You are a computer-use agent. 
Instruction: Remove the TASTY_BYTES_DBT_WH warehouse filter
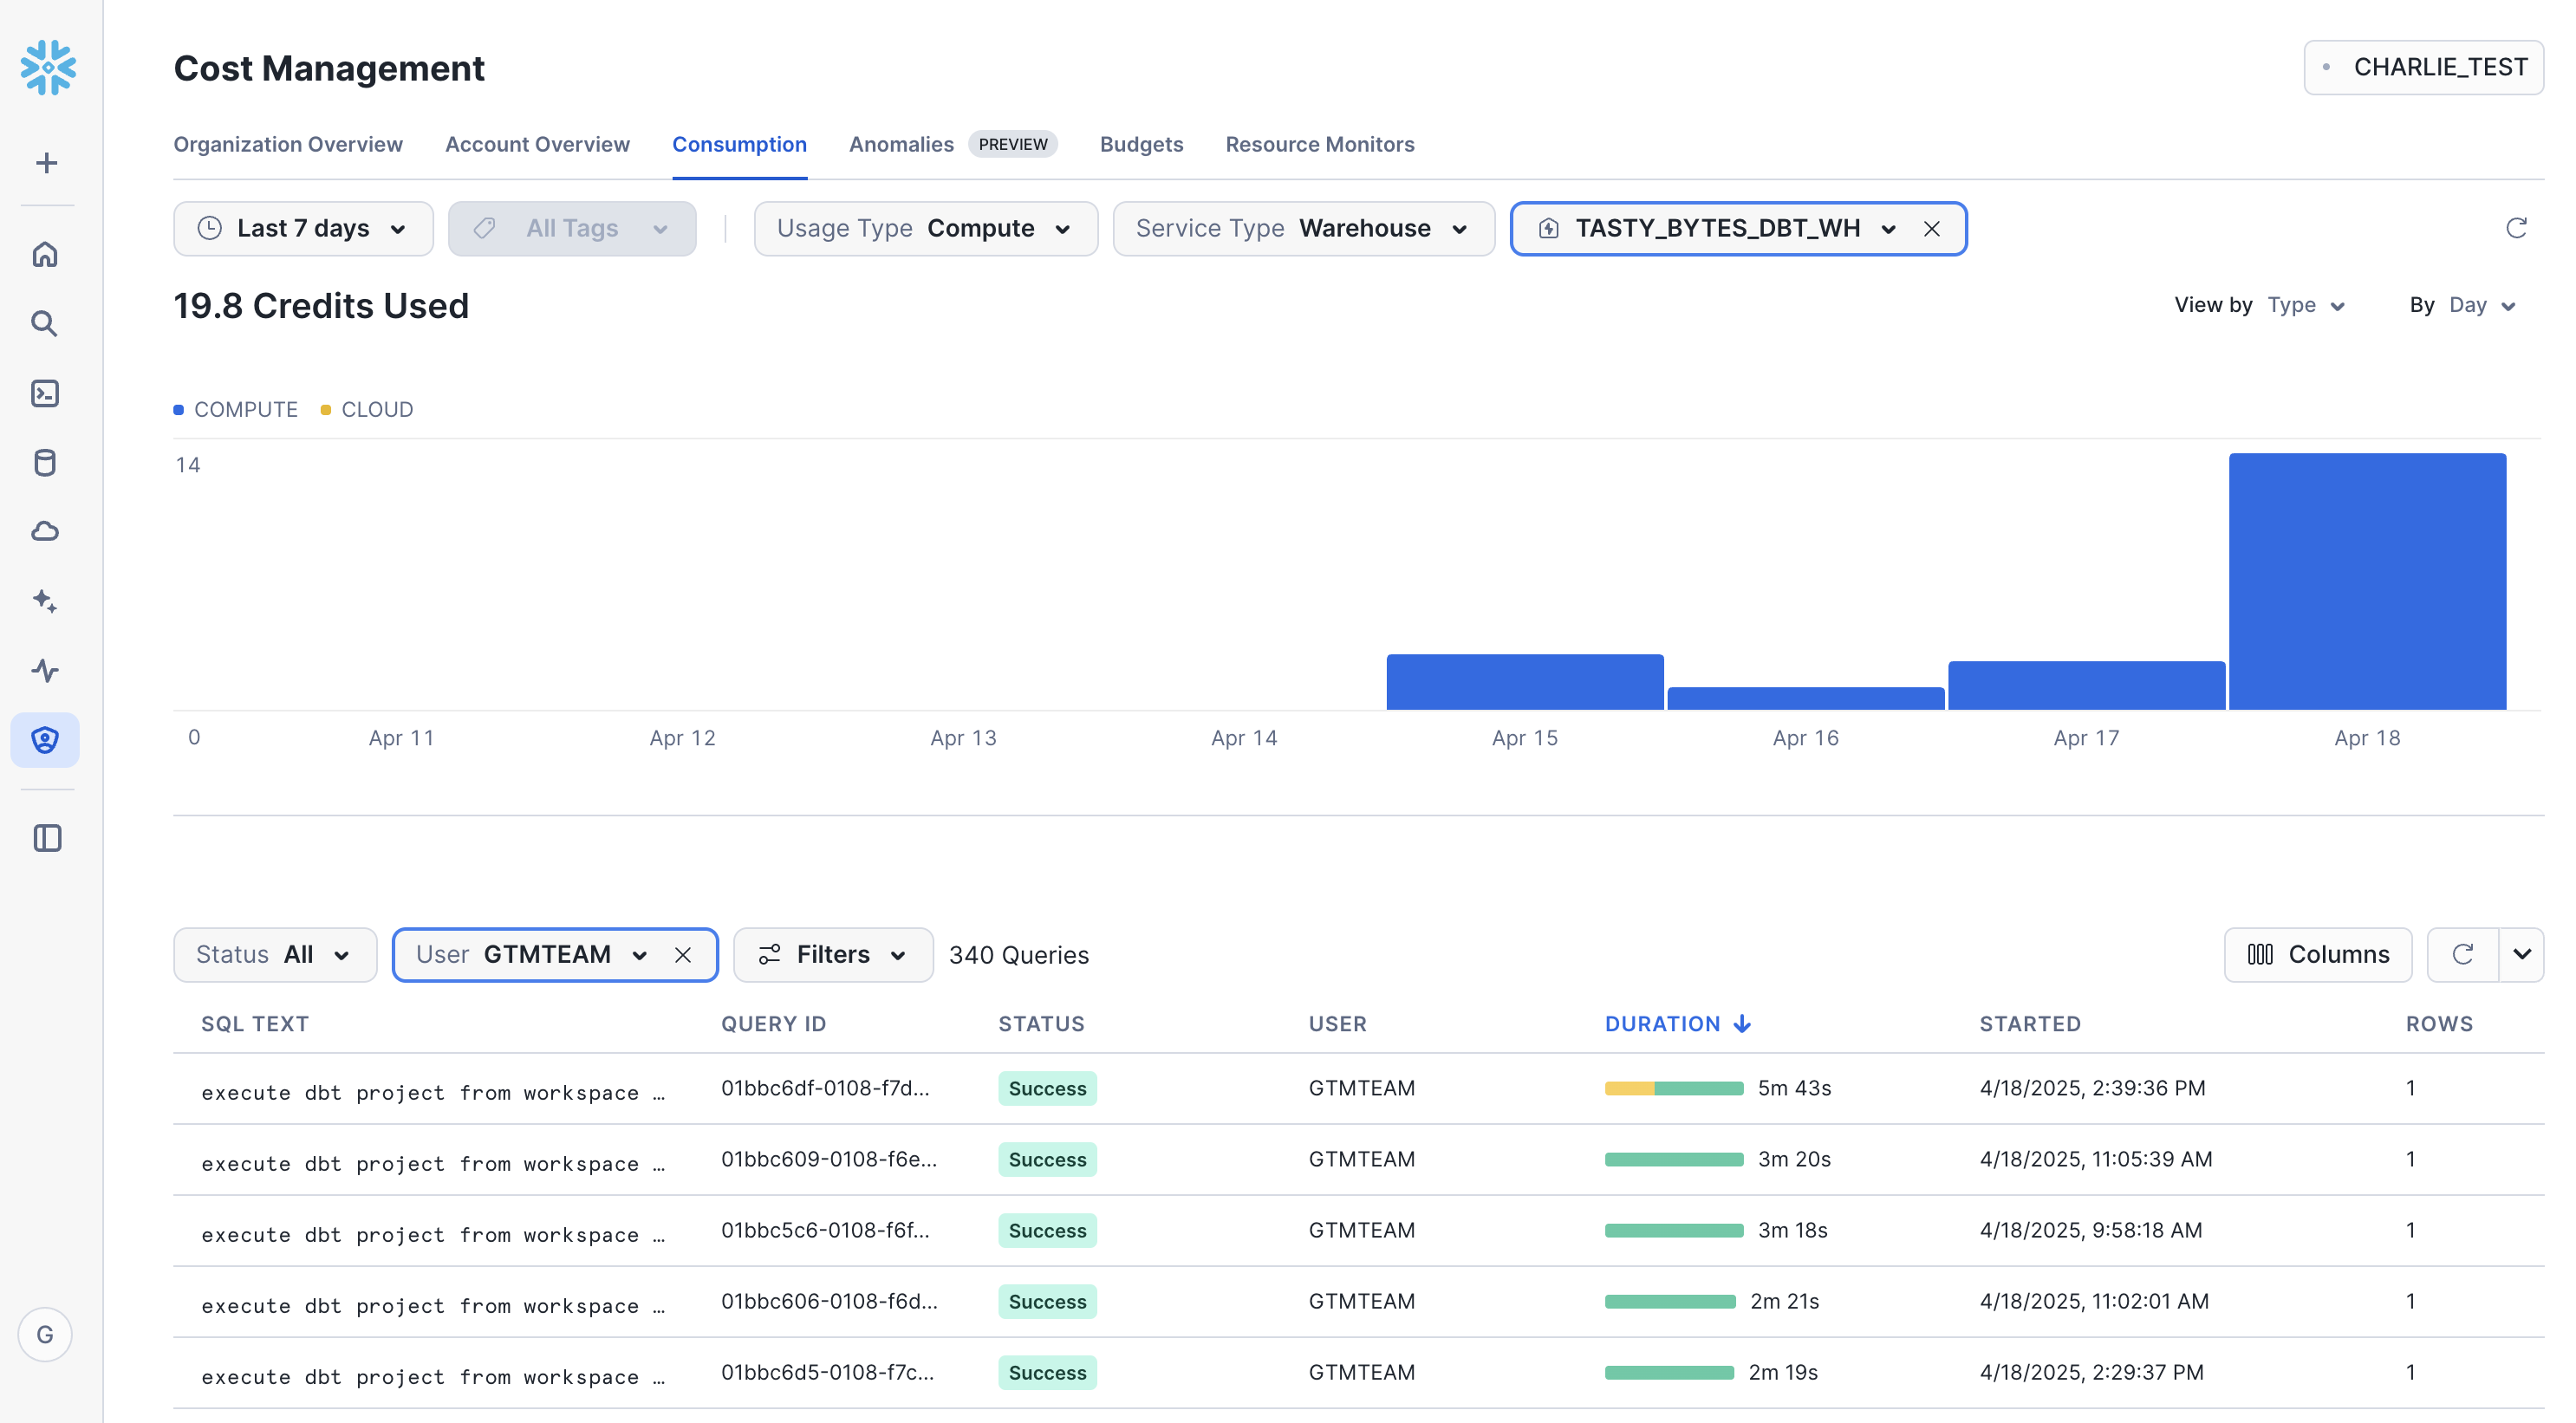(x=1932, y=229)
